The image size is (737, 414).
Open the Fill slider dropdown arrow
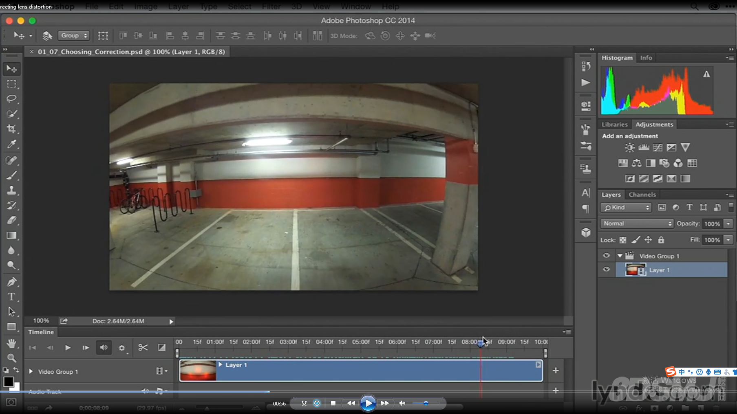[x=728, y=240]
